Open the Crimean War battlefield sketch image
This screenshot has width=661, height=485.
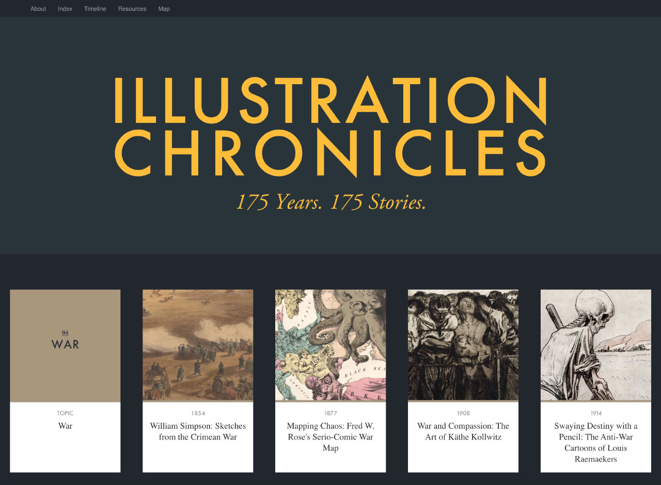(198, 345)
